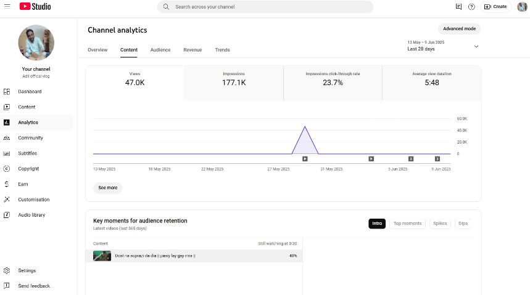
Task: Click the 40% still watching value
Action: (x=292, y=256)
